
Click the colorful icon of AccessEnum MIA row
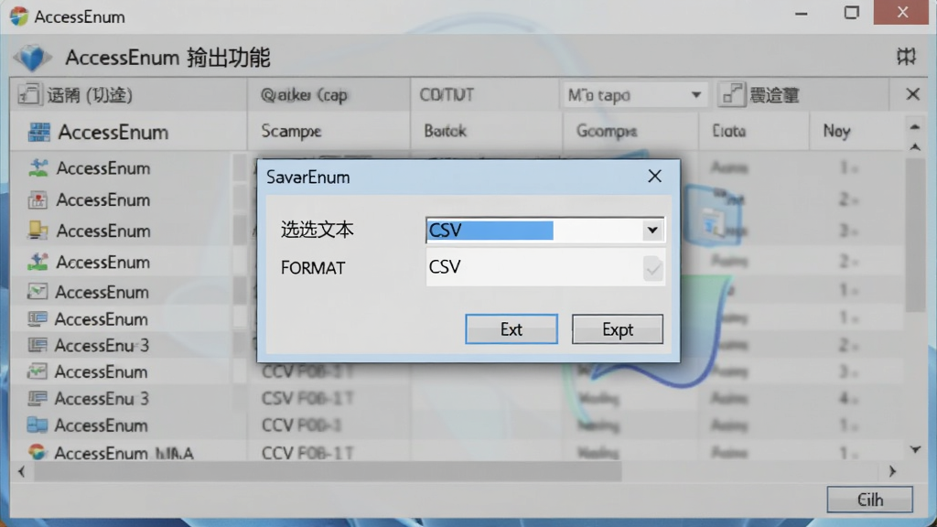[37, 452]
